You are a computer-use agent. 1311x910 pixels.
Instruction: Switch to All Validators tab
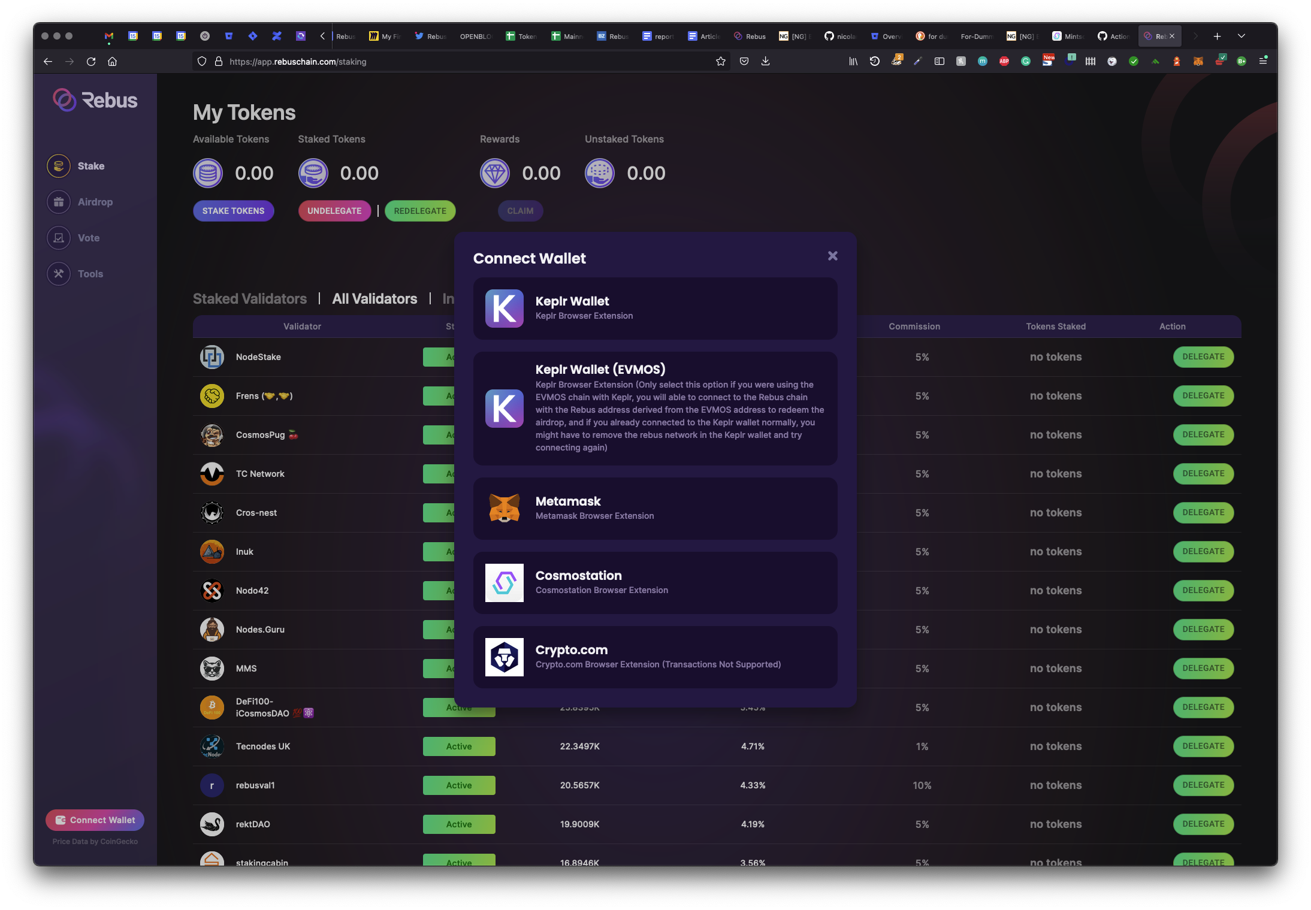click(x=374, y=299)
